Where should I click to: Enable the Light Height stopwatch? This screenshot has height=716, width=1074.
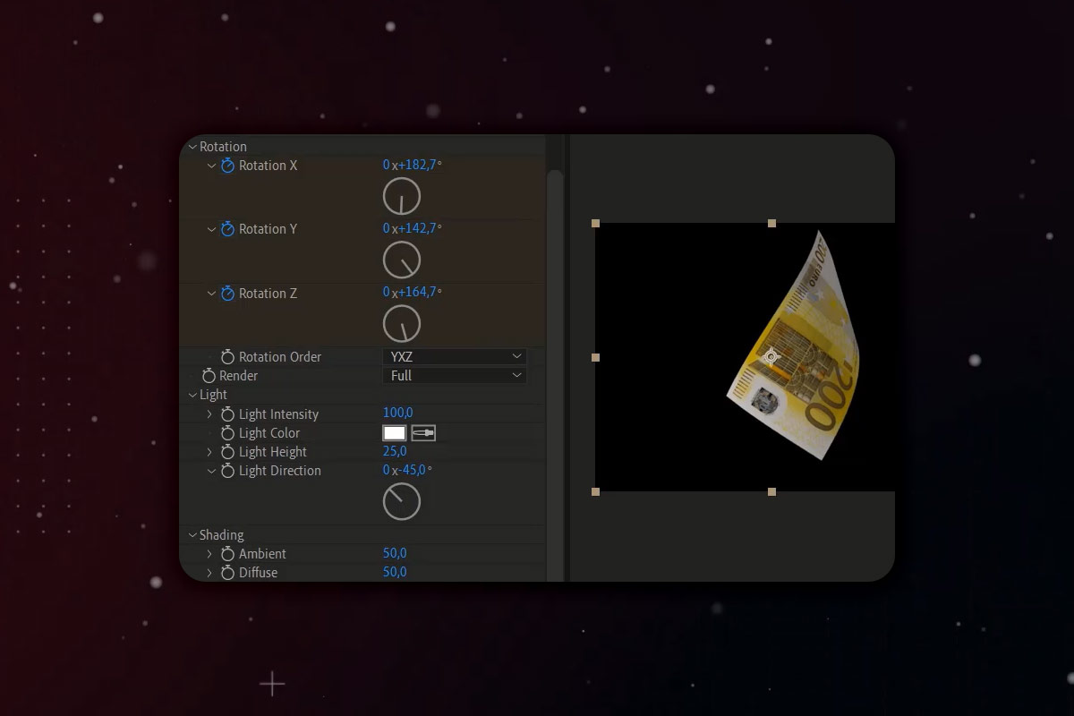[227, 452]
